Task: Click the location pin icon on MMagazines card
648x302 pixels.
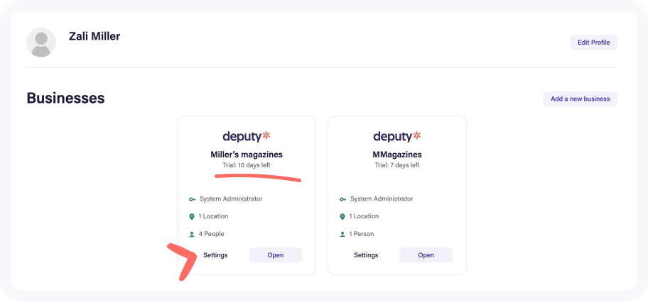Action: [342, 217]
